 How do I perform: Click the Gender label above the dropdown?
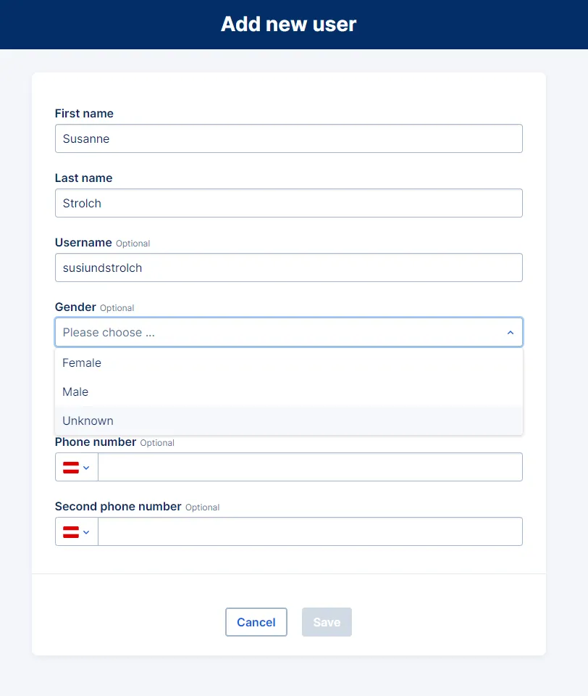(x=75, y=307)
